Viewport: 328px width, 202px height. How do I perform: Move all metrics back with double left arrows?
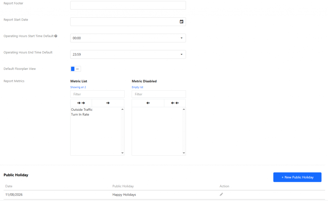175,103
